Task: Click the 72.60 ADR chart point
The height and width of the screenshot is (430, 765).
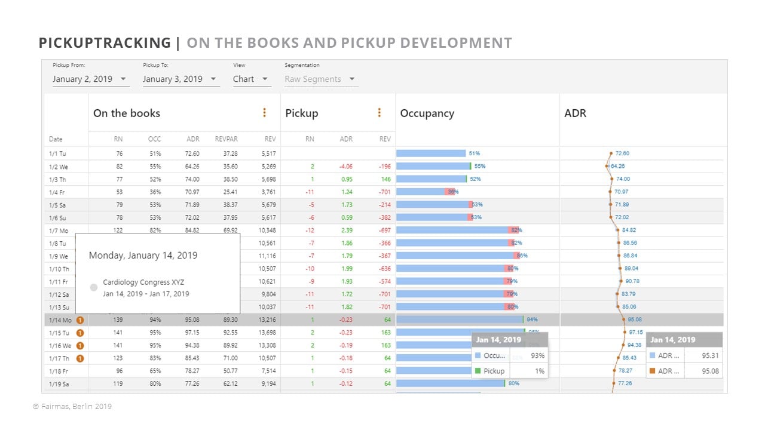Action: pos(610,153)
